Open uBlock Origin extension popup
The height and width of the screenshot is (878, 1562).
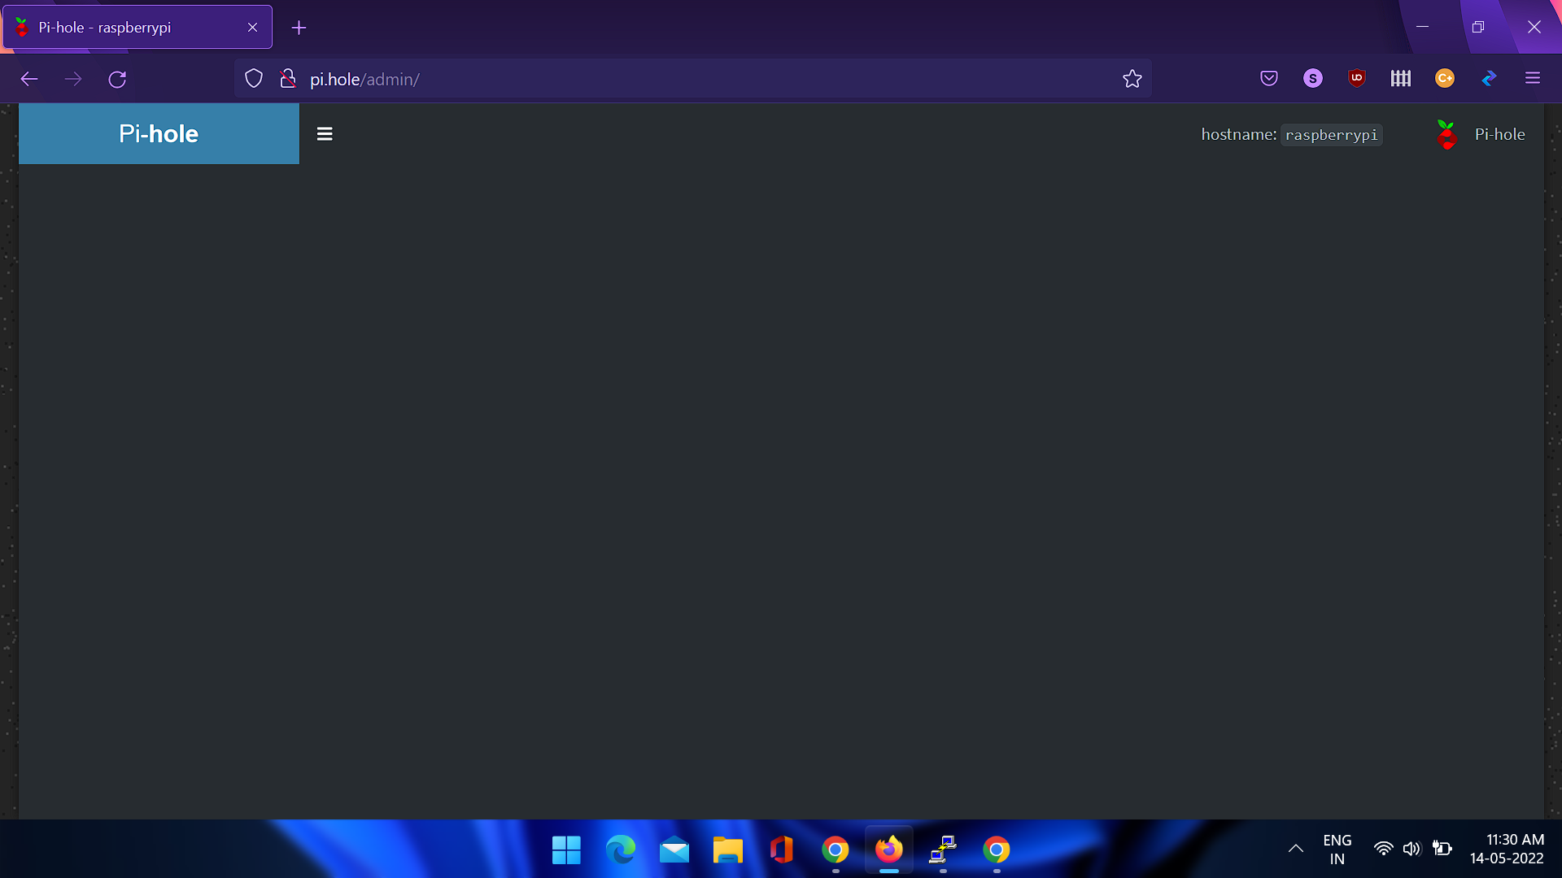tap(1357, 78)
